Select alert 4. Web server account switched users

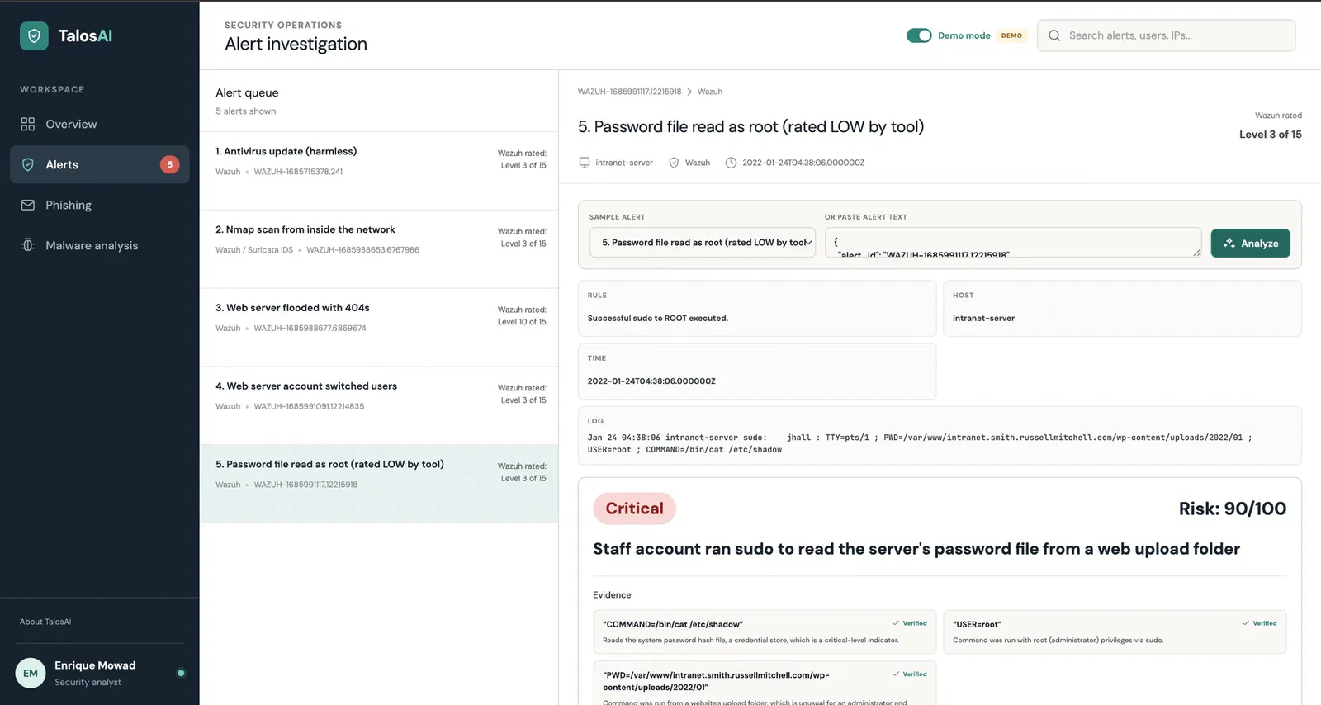click(x=379, y=406)
